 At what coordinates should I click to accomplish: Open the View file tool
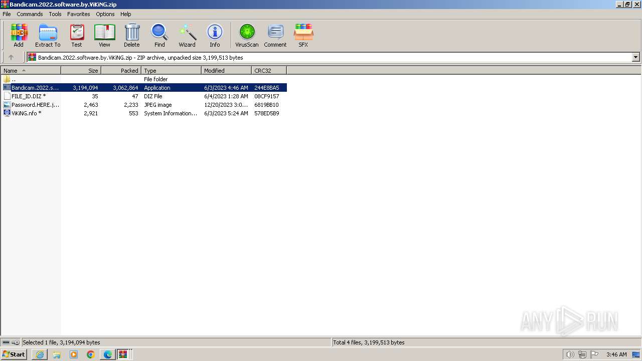click(x=104, y=35)
